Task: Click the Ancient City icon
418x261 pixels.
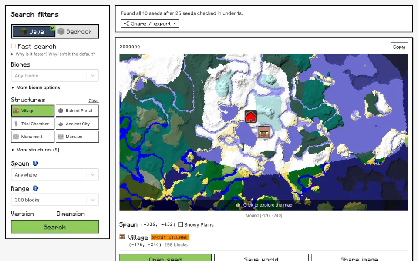Action: tap(61, 124)
